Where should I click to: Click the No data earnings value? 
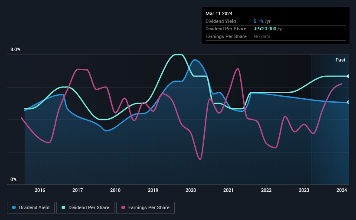(x=262, y=36)
